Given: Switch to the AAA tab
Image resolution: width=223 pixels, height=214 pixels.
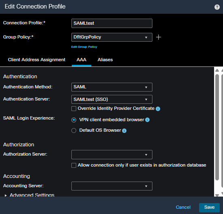Looking at the screenshot, I should (81, 60).
